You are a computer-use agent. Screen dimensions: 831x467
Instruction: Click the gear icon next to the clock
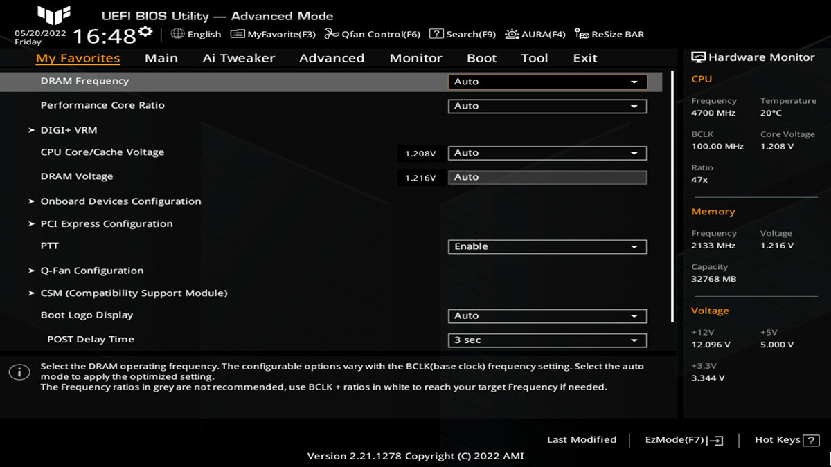point(145,31)
